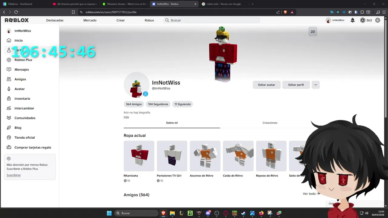The image size is (388, 218).
Task: Open the browser hamburger menu
Action: point(384,12)
